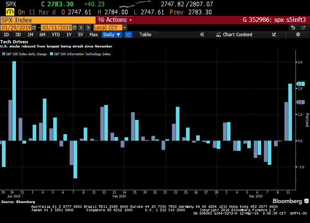The width and height of the screenshot is (310, 223).
Task: Select the line chart view icon
Action: tap(128, 35)
